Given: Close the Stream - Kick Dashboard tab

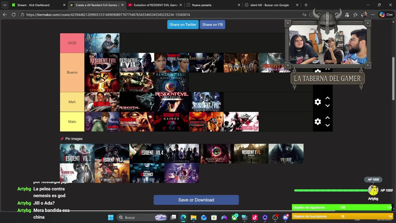Looking at the screenshot, I should click(x=64, y=5).
